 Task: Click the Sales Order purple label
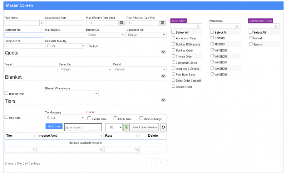(x=178, y=21)
